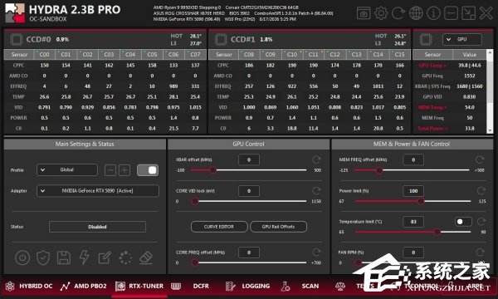This screenshot has height=299, width=498.
Task: Click the lightning bolt icon
Action: click(84, 257)
